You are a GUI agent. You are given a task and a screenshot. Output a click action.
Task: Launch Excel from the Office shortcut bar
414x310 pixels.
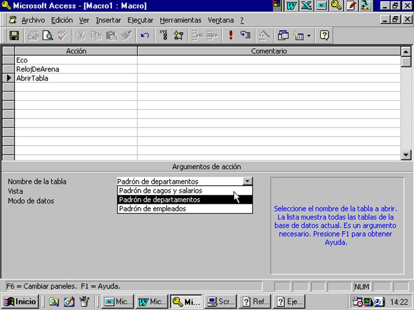(306, 6)
